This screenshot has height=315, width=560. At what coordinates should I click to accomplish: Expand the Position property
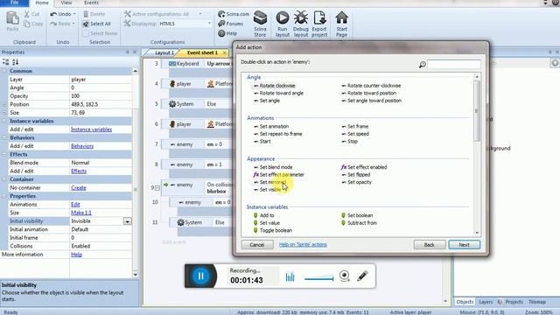[3, 104]
